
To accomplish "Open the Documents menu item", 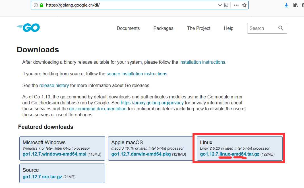I will [x=128, y=28].
